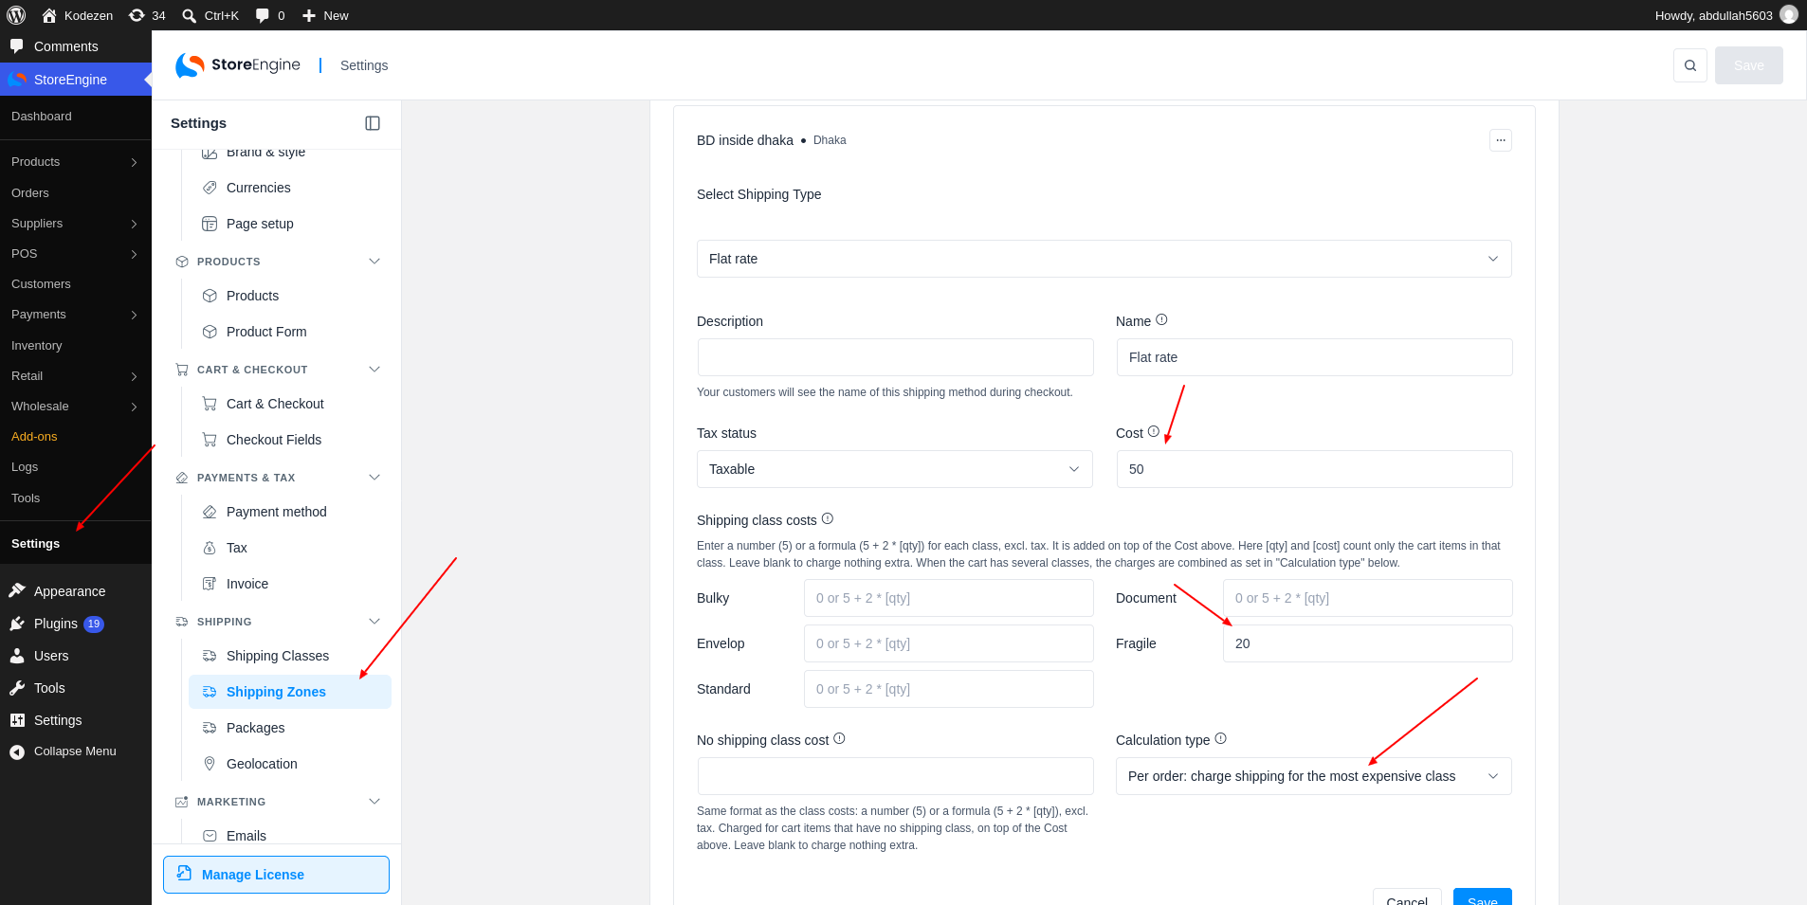Open Add-ons in the StoreEngine menu
The height and width of the screenshot is (905, 1807).
pyautogui.click(x=34, y=437)
